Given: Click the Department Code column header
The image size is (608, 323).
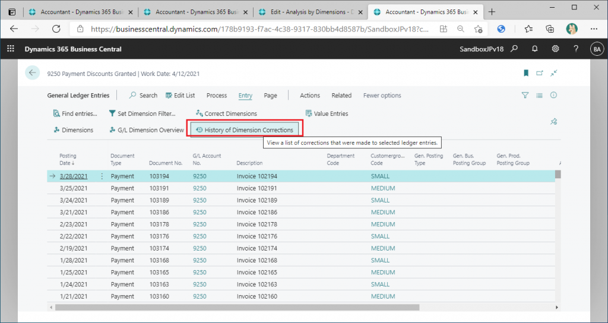Looking at the screenshot, I should pyautogui.click(x=340, y=159).
